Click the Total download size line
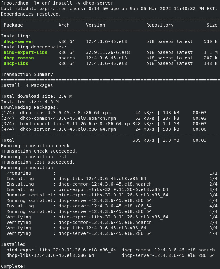Viewport: 220px width, 269px height. point(37,96)
